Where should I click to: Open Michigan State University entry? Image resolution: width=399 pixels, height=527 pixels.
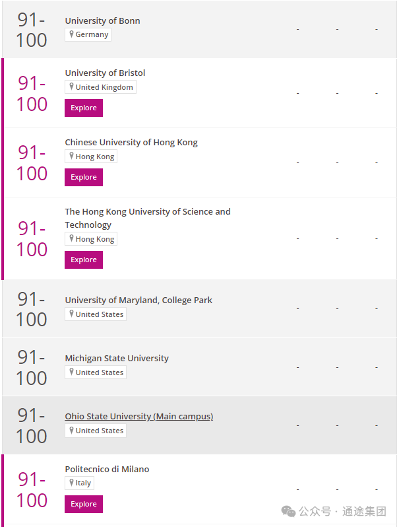117,359
